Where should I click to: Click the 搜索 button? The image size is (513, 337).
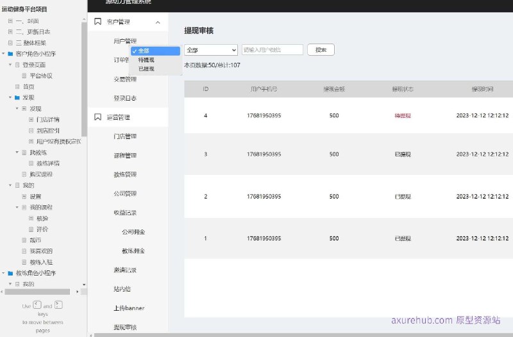321,50
